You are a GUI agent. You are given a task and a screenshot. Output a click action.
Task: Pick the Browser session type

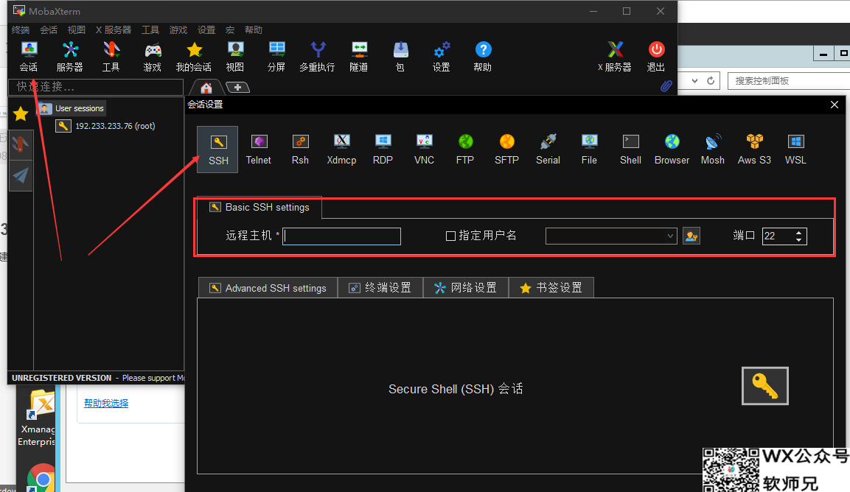click(x=672, y=150)
